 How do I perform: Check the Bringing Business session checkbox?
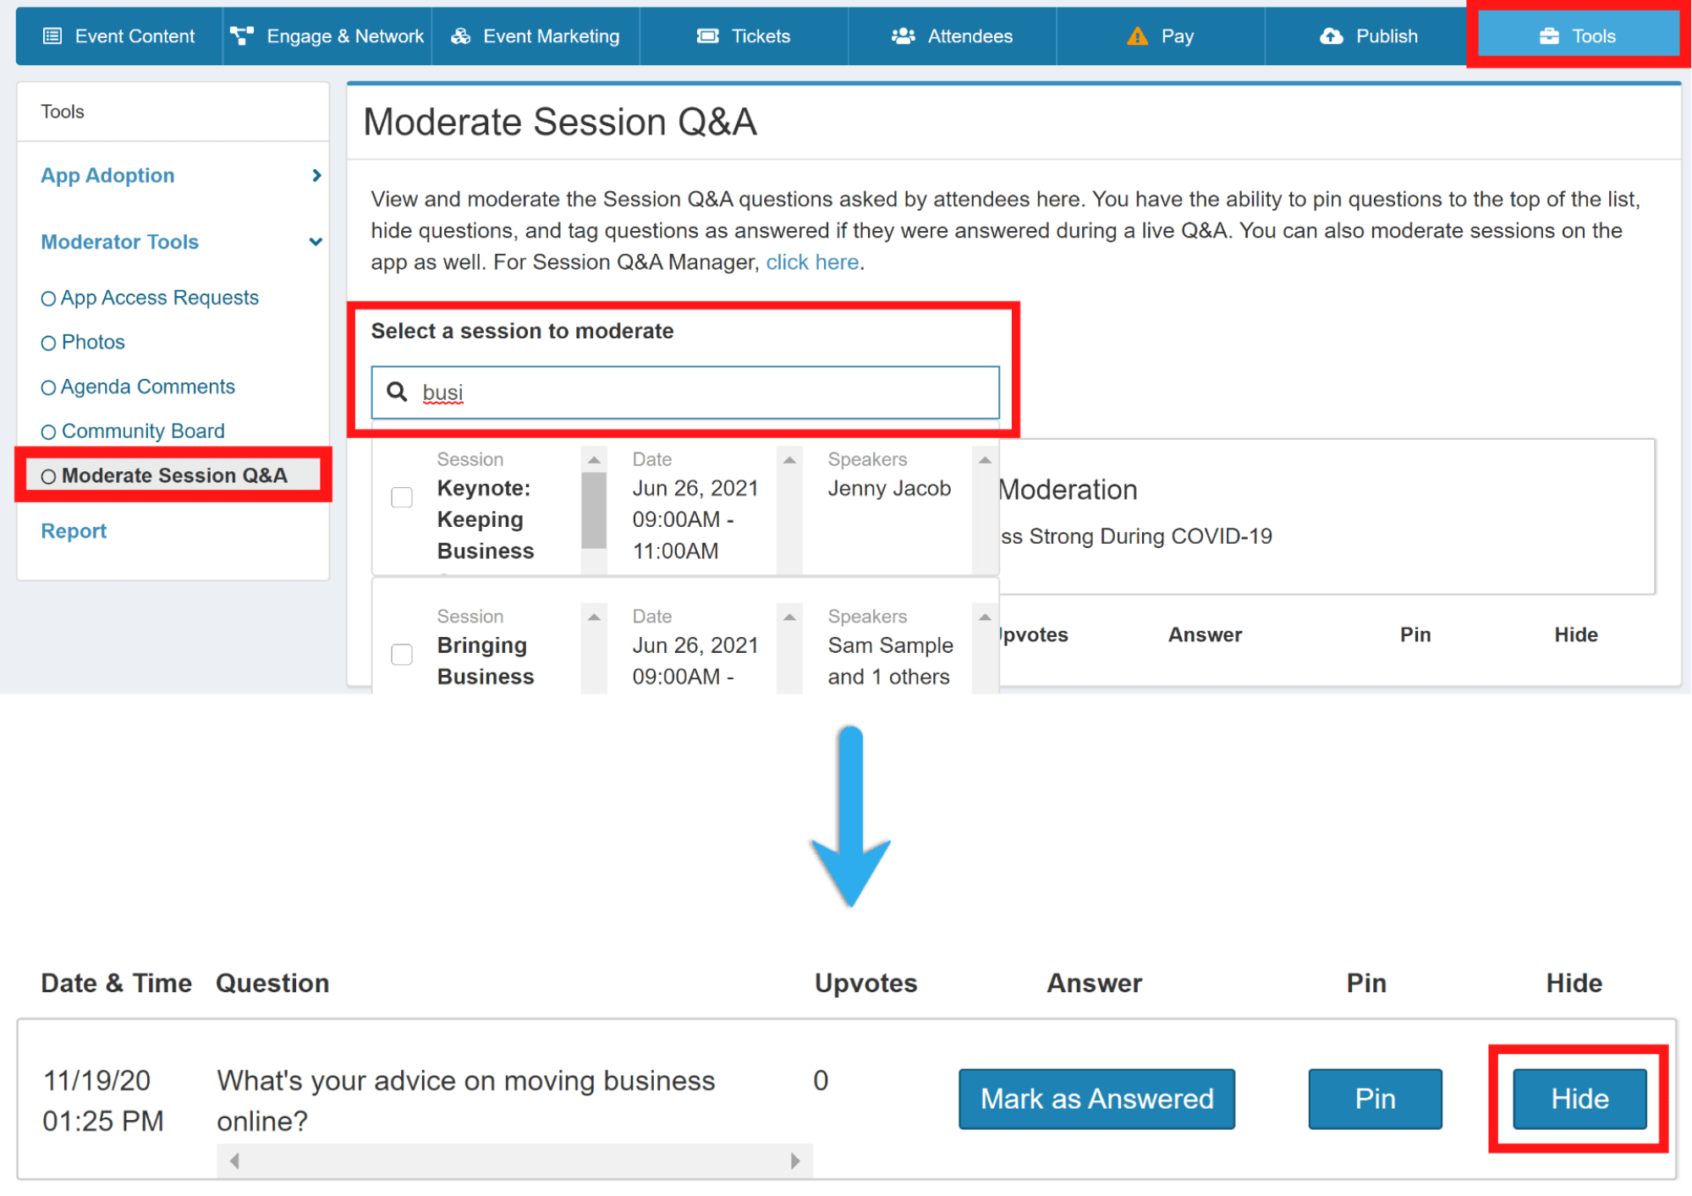tap(402, 654)
